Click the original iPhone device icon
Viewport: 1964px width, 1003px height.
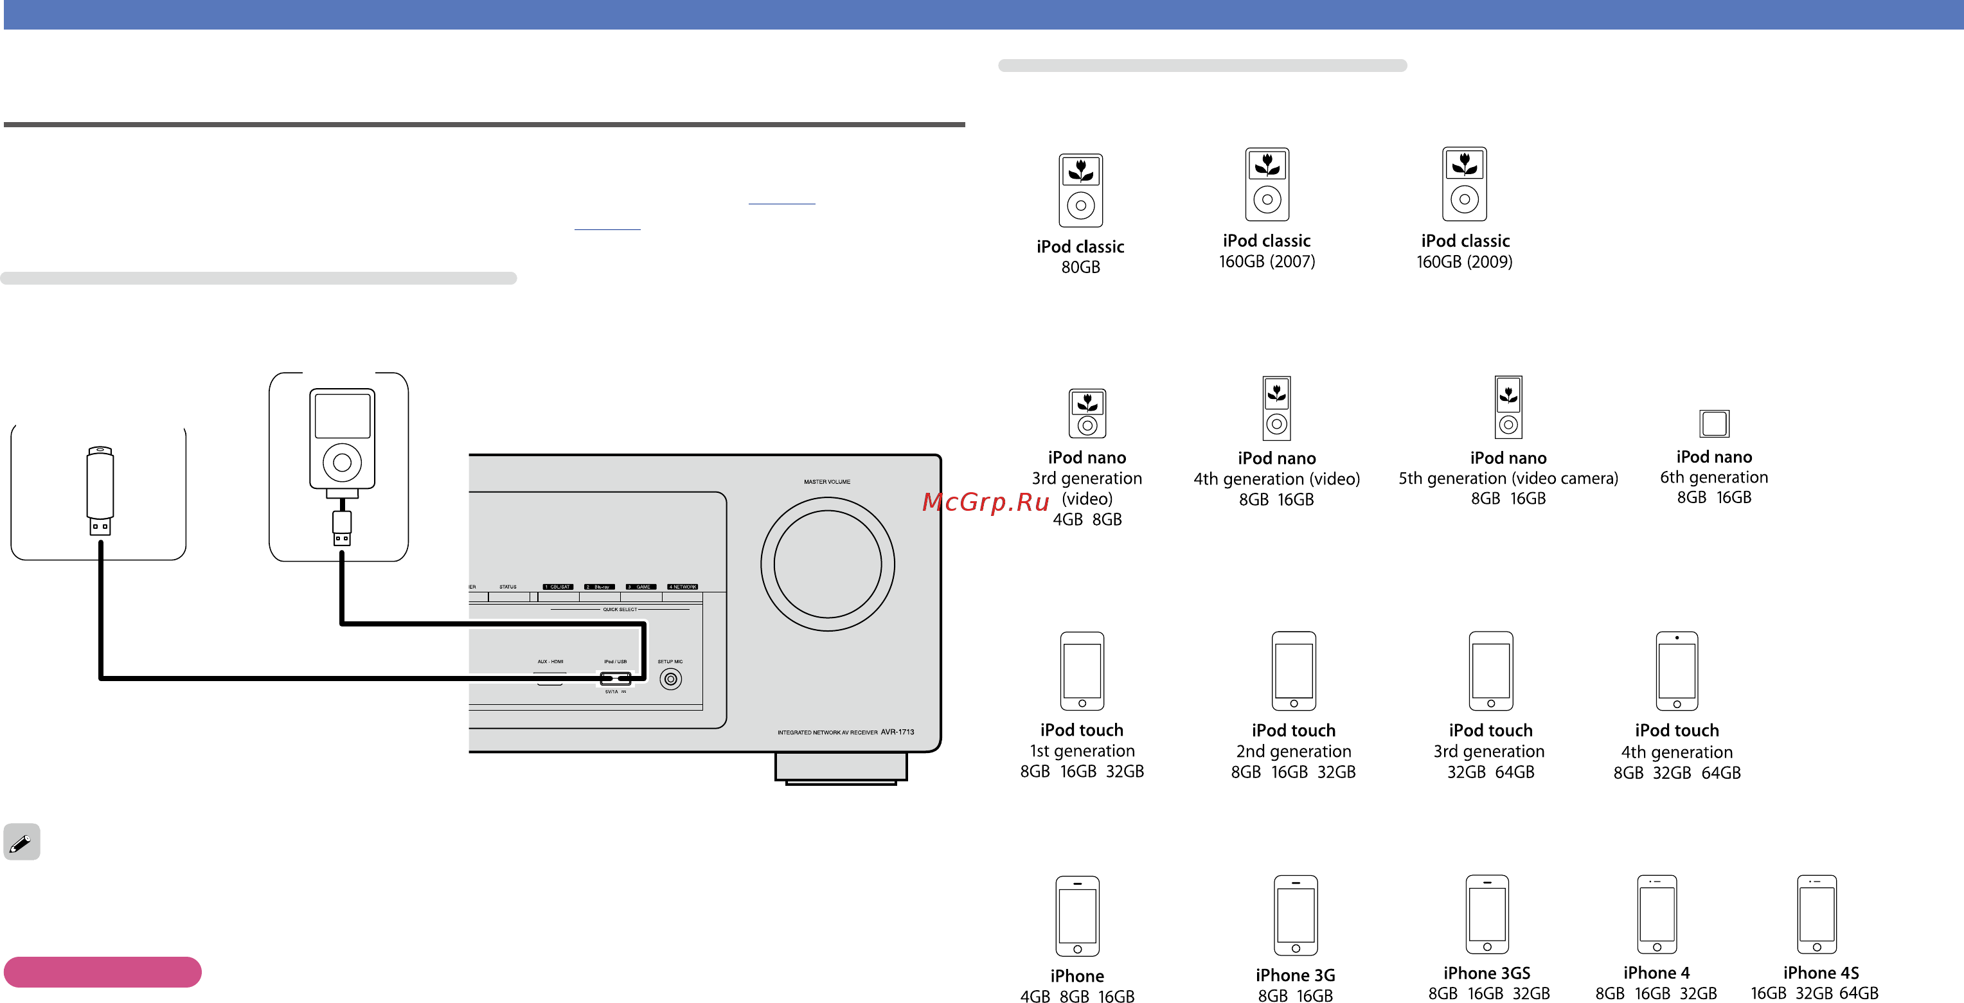[x=1077, y=916]
